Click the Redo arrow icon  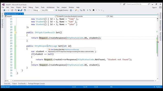29,10
